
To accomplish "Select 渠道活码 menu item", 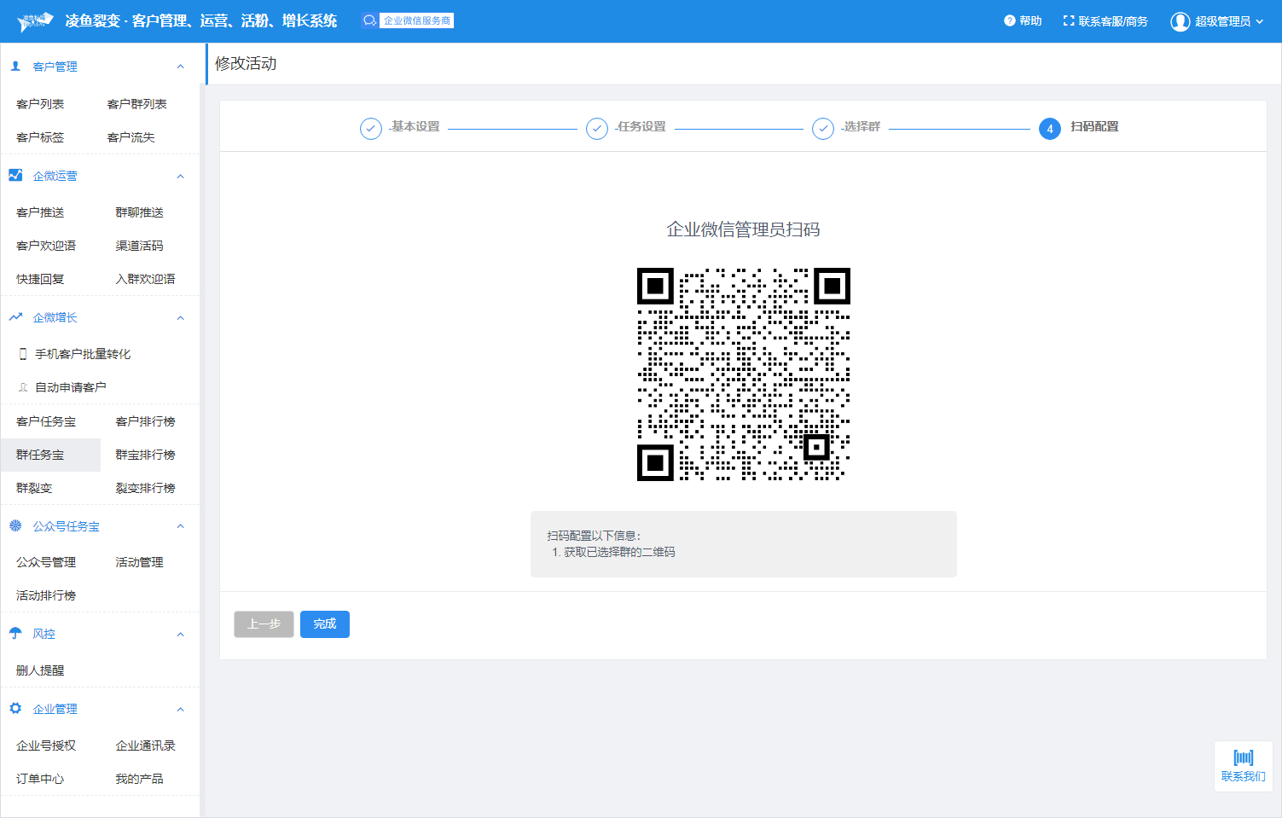I will tap(139, 246).
